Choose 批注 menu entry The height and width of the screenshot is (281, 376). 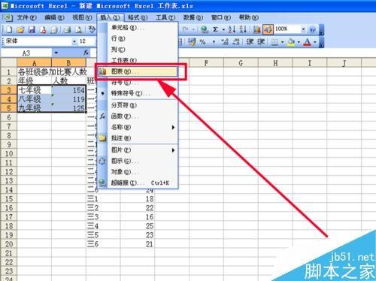click(138, 138)
